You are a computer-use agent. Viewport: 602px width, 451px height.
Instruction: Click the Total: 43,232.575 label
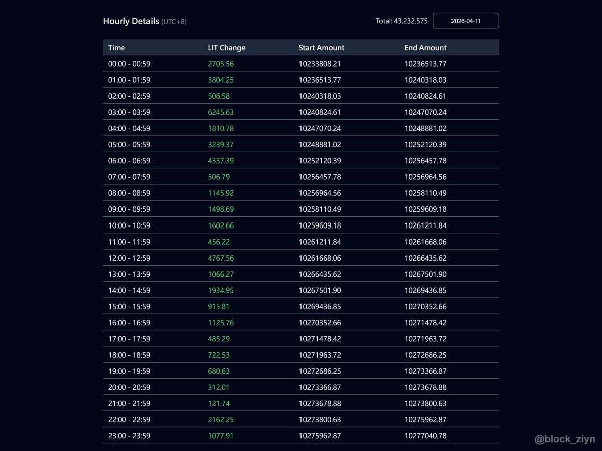click(402, 21)
